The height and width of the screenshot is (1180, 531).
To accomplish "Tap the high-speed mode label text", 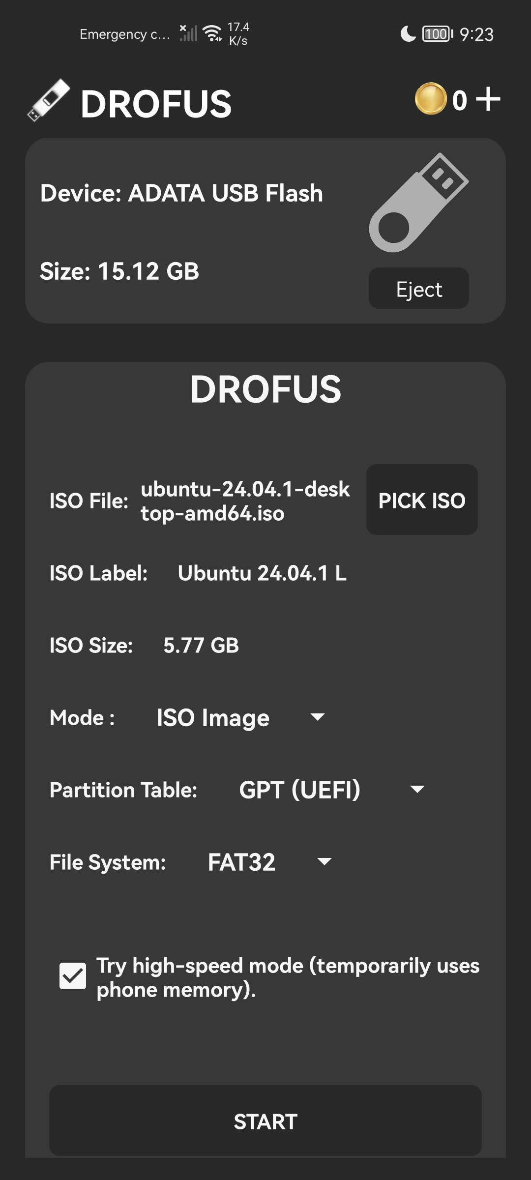I will click(x=288, y=977).
